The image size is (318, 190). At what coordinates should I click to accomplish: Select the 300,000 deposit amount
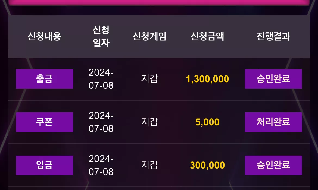point(207,165)
